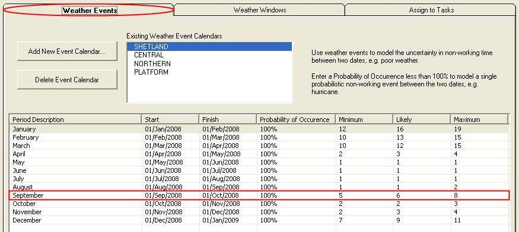Click the Finish column header
This screenshot has height=232, width=519.
(228, 120)
